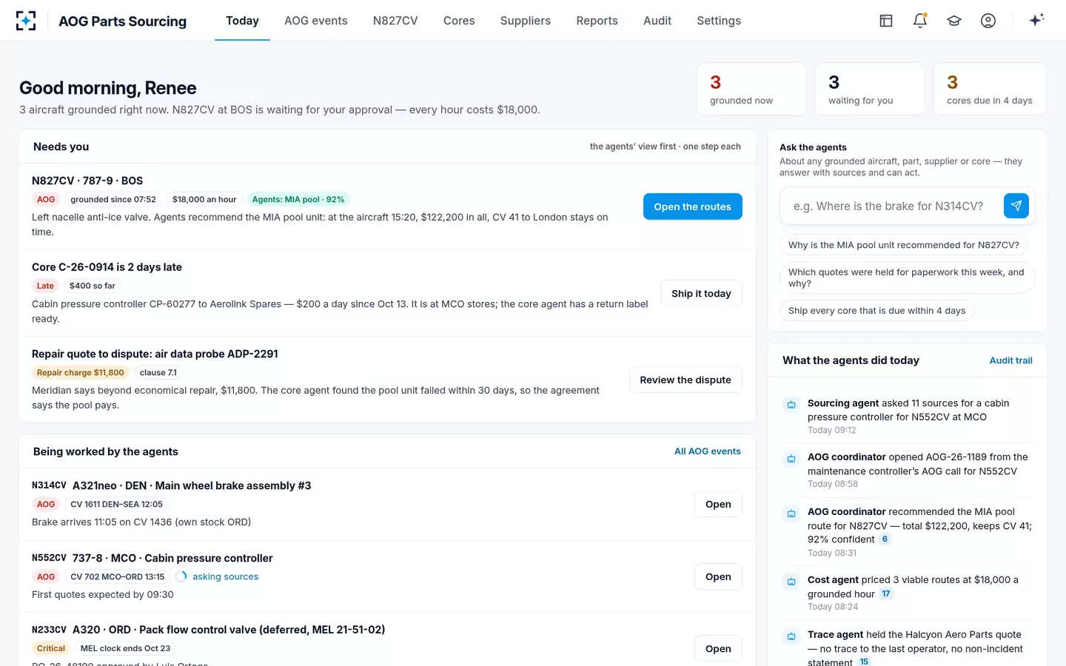Select the Reports tab
Image resolution: width=1066 pixels, height=666 pixels.
tap(597, 21)
